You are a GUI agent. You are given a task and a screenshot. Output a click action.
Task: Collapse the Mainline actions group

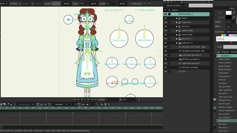217,56
